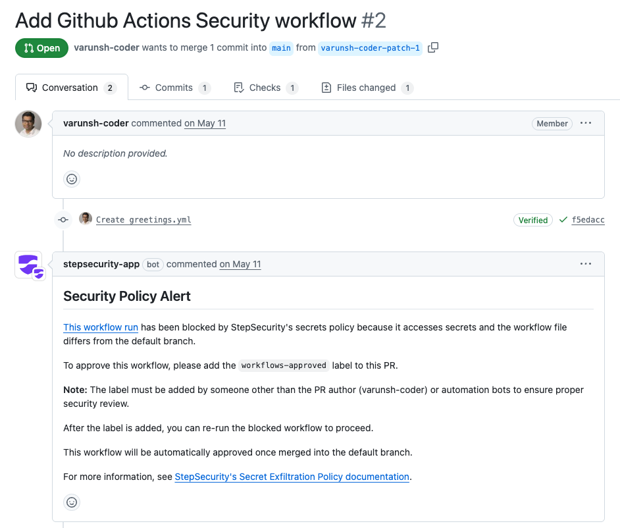Click the green Open pull request badge

(41, 48)
